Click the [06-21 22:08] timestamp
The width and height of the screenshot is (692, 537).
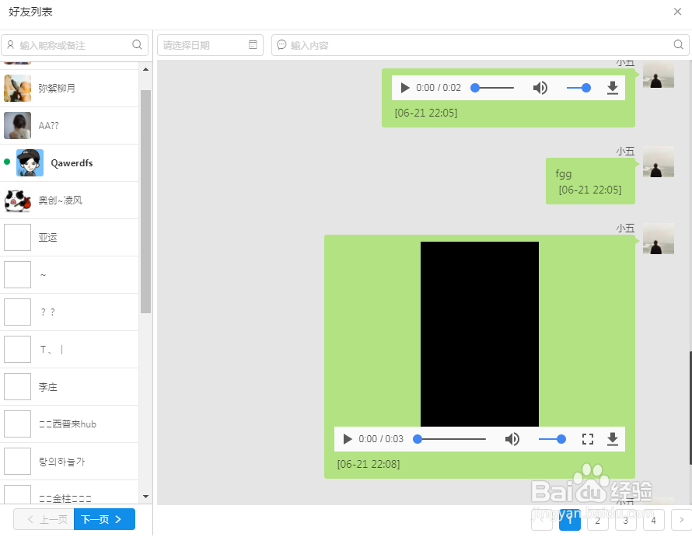pyautogui.click(x=369, y=464)
